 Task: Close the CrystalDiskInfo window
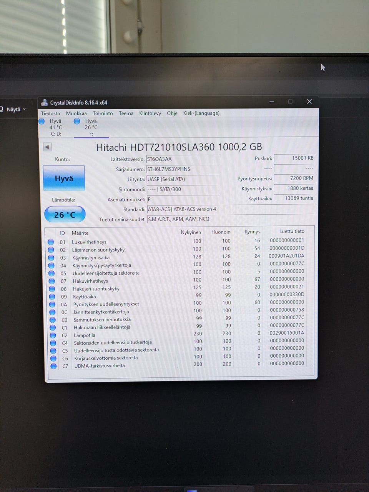point(309,102)
